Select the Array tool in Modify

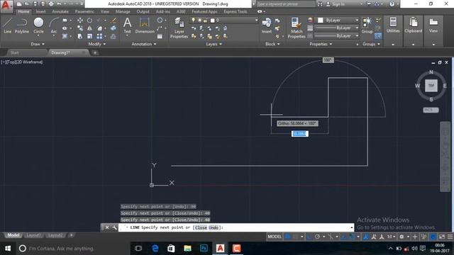point(99,36)
